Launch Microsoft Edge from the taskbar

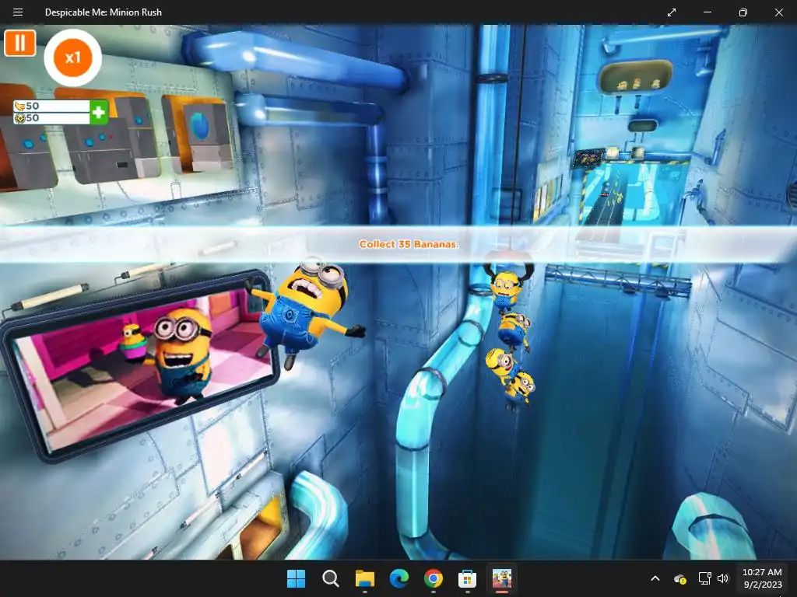399,578
